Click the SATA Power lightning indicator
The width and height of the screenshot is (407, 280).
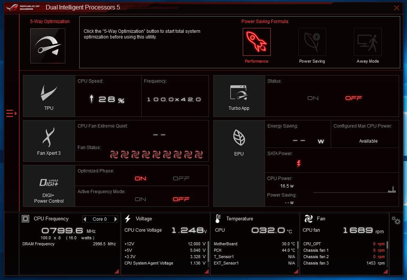299,163
